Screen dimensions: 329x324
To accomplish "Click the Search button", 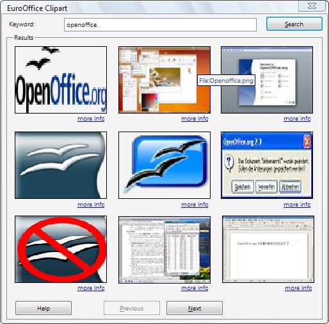I will (x=294, y=24).
